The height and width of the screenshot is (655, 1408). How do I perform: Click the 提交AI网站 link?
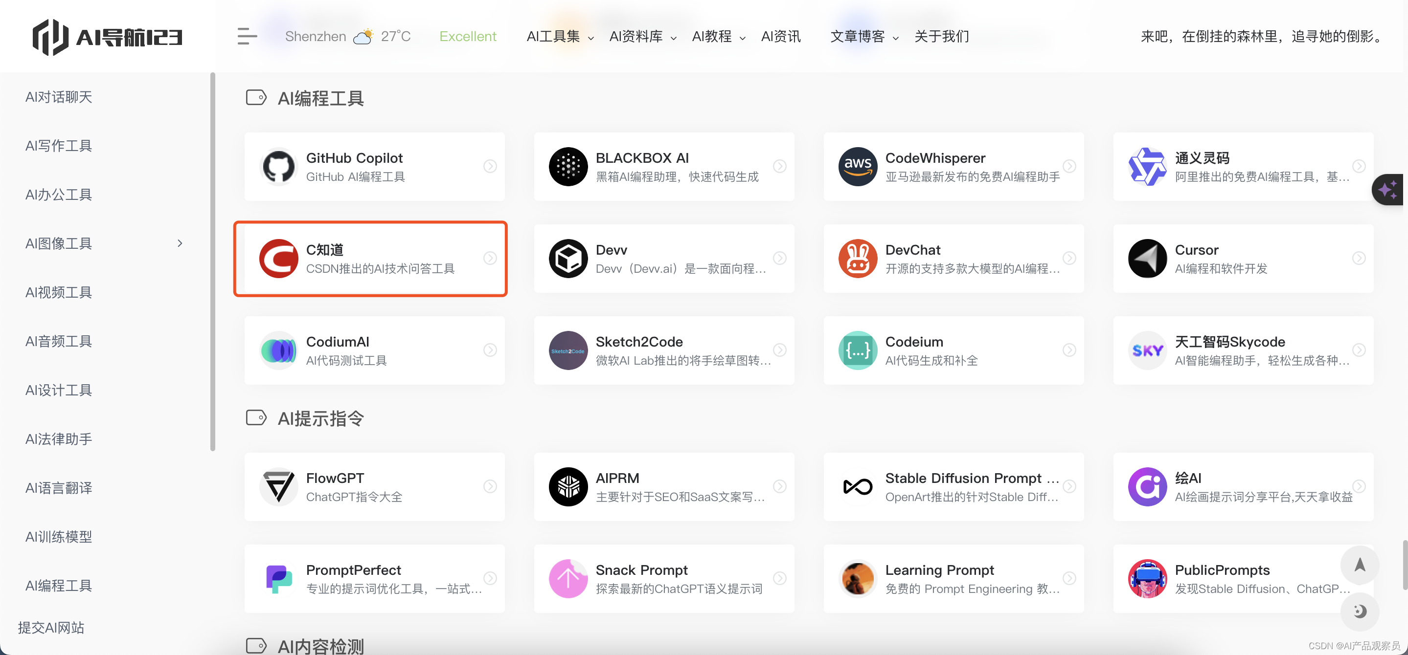pos(51,628)
